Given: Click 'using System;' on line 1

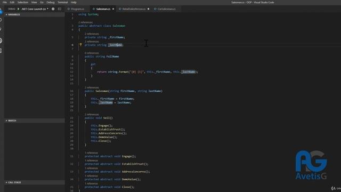Looking at the screenshot, I should [88, 14].
